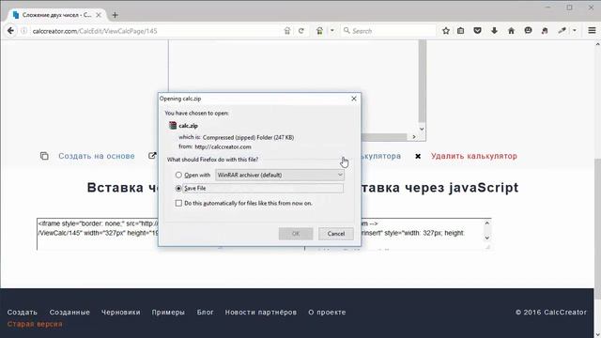Click Старая версия link
Viewport: 601px width, 338px height.
[x=35, y=324]
